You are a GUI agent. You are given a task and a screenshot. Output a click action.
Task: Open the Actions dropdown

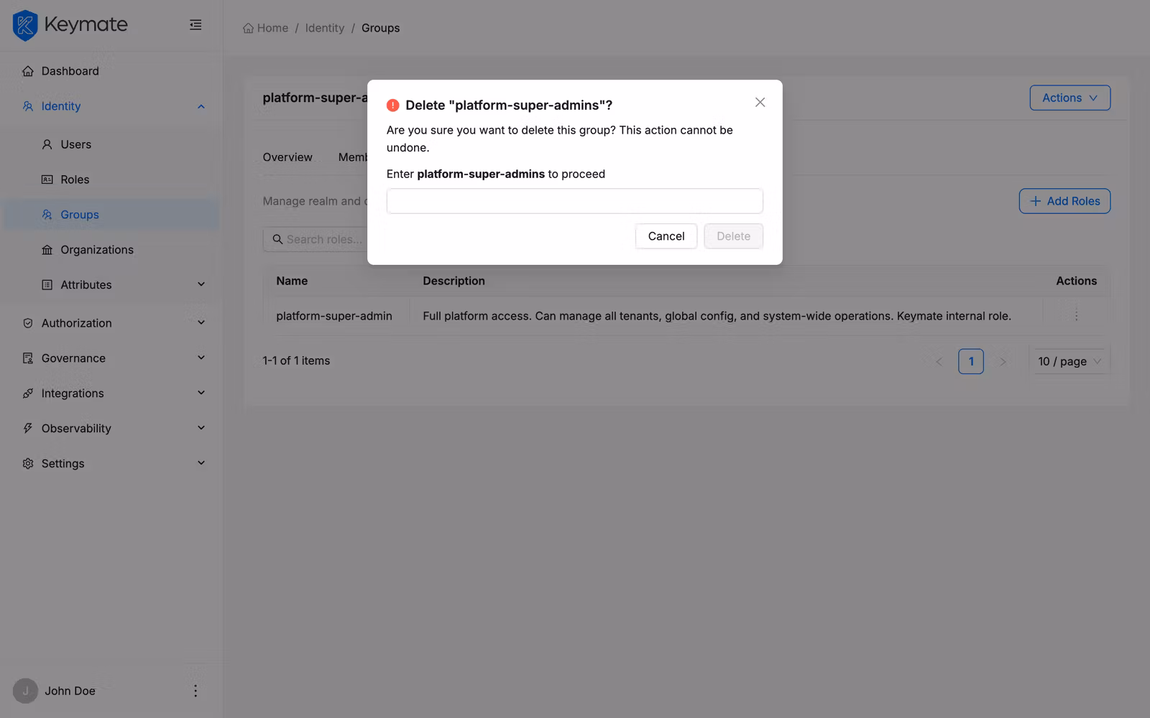[x=1069, y=98]
